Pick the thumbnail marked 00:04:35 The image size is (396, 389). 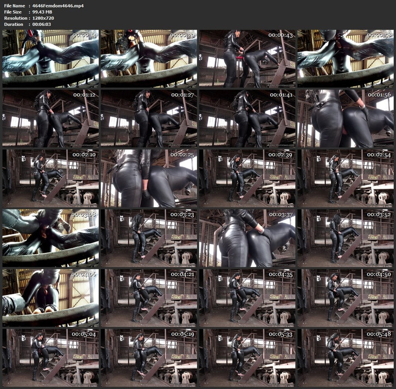pyautogui.click(x=247, y=298)
